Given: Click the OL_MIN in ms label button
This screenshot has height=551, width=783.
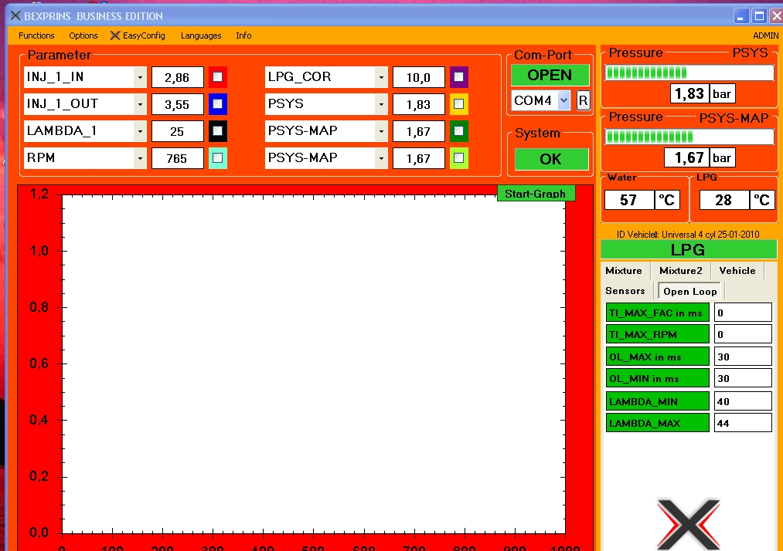Looking at the screenshot, I should click(657, 378).
